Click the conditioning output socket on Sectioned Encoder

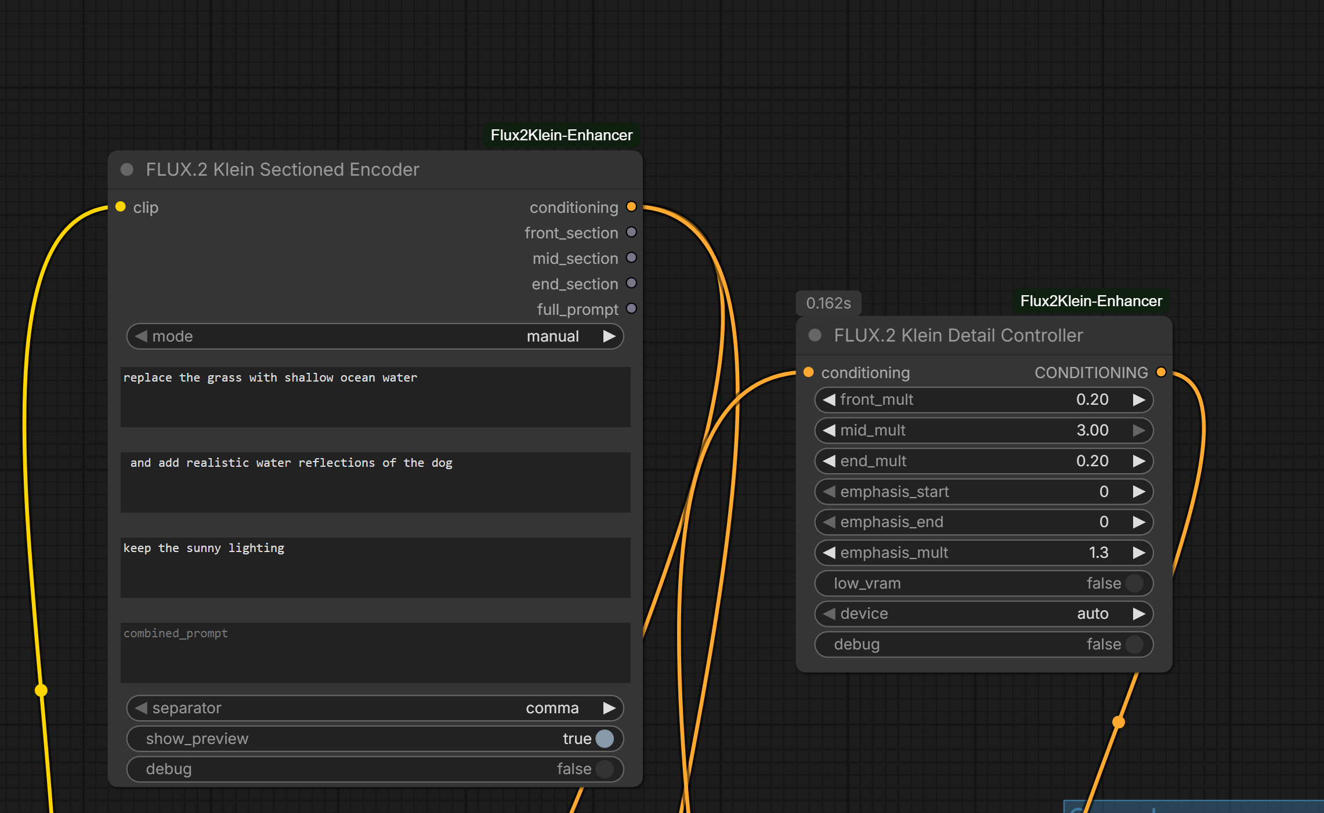click(632, 207)
